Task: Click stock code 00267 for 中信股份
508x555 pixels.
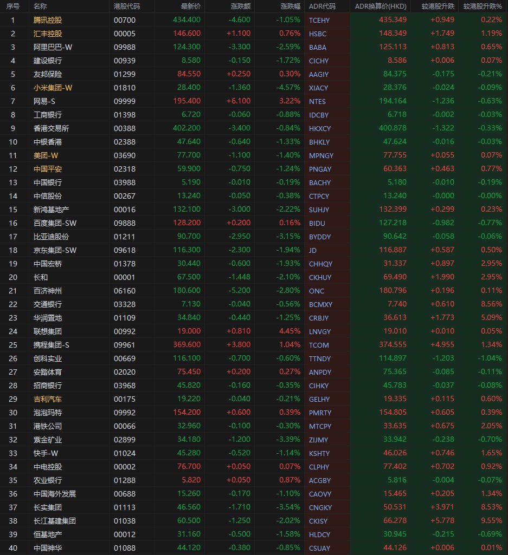Action: (x=125, y=196)
